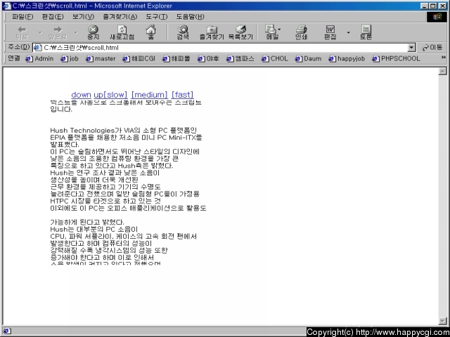
Task: Open the 도구(T) menu
Action: [x=156, y=17]
